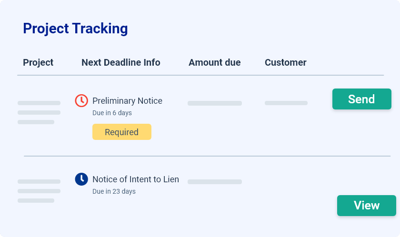Screen dimensions: 400x237
Task: View the Notice of Intent to Lien
Action: 367,206
